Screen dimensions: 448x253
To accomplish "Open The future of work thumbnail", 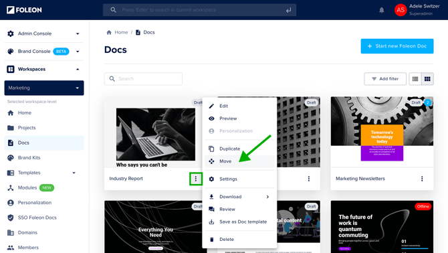I will [x=382, y=227].
